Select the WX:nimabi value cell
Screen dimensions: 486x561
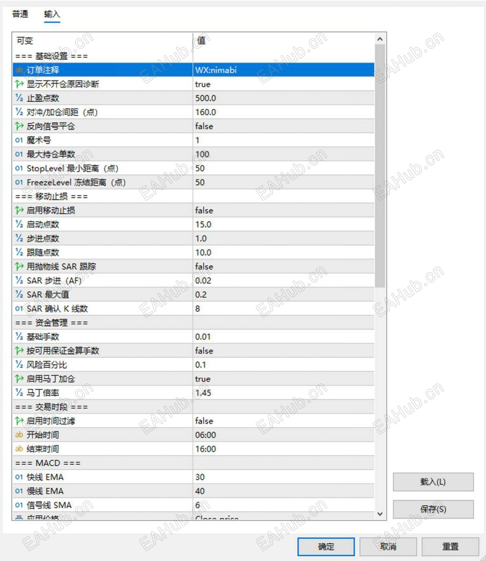[284, 70]
